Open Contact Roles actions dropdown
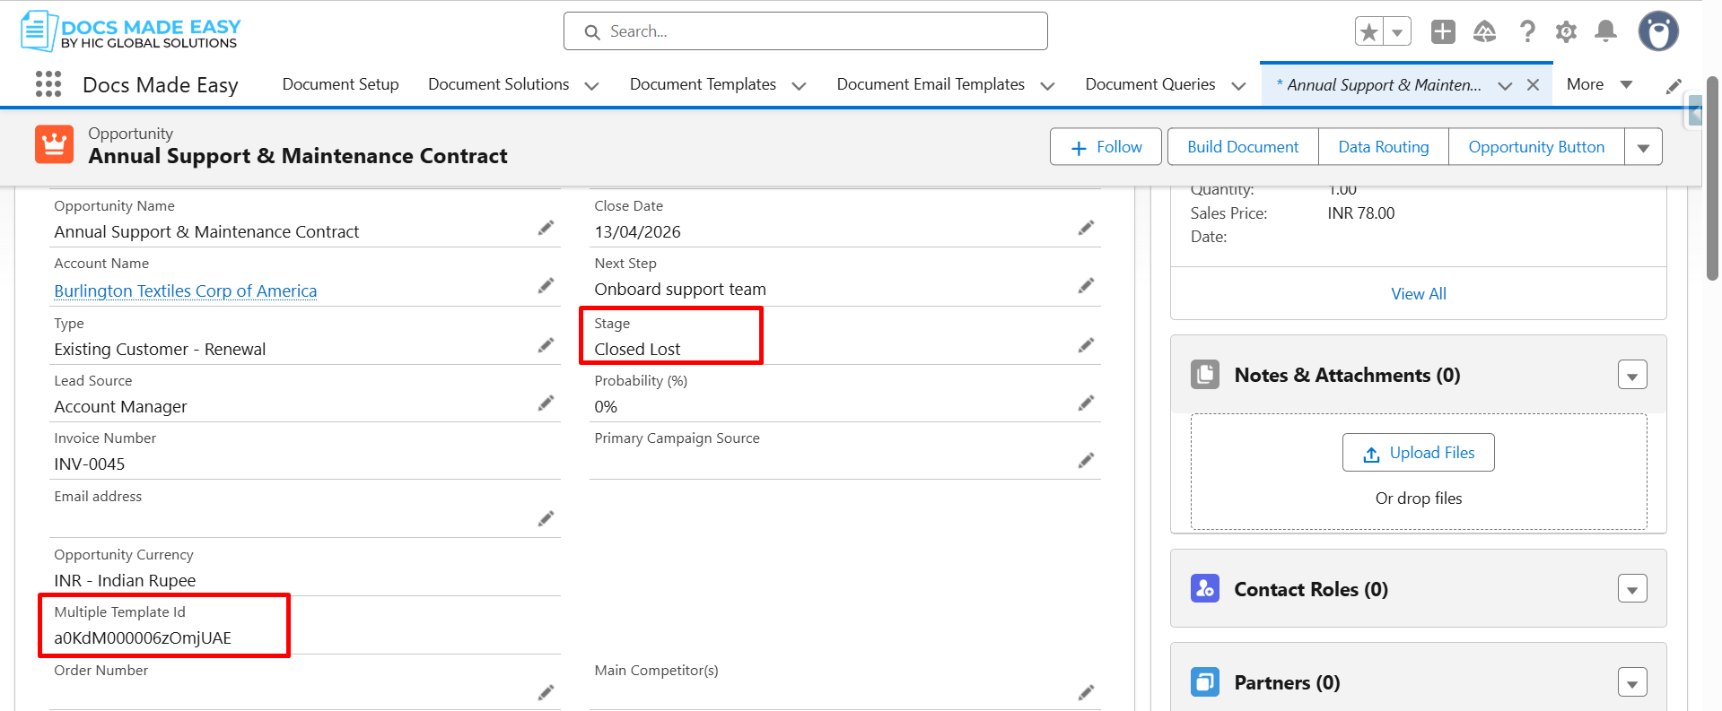1722x711 pixels. (x=1632, y=589)
